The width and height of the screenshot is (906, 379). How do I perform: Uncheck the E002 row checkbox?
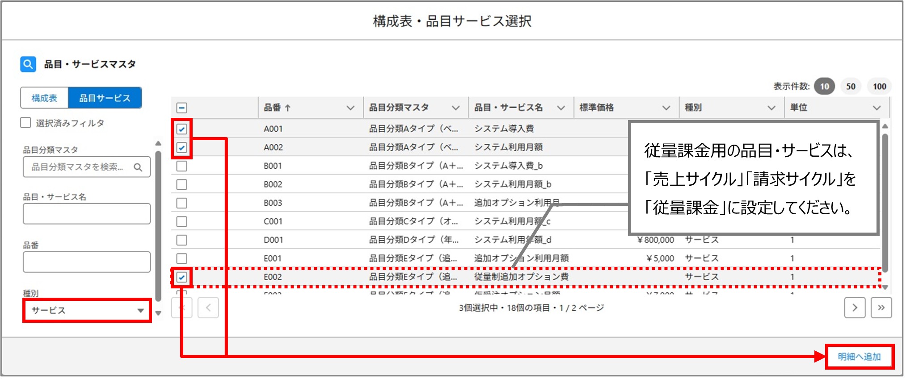[181, 277]
